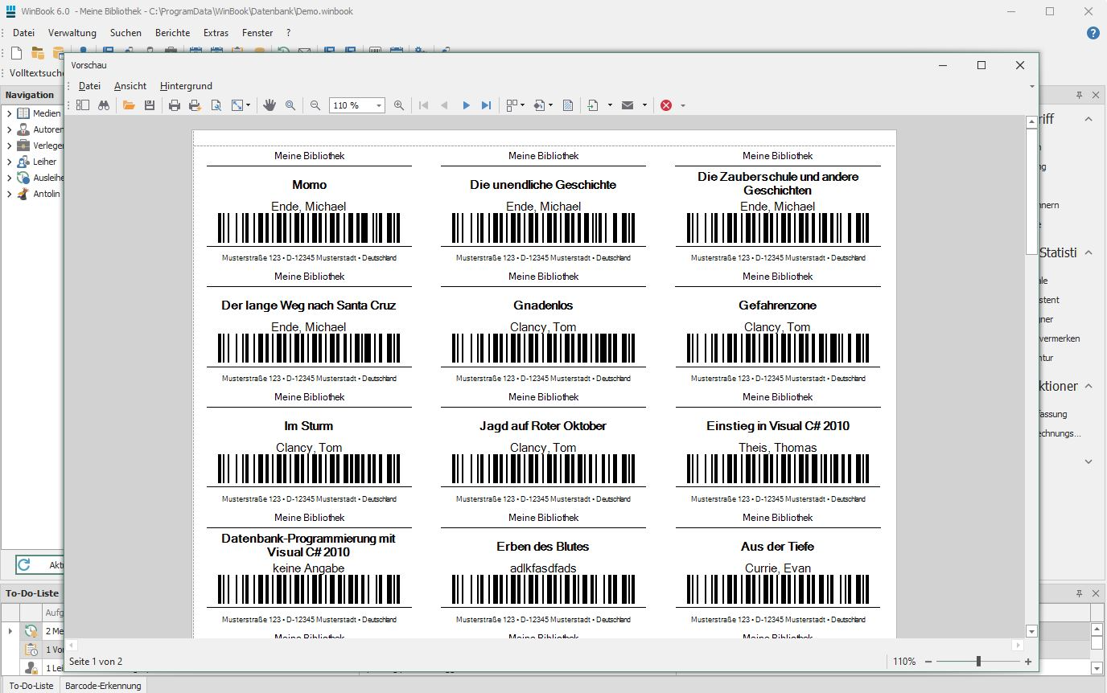Image resolution: width=1107 pixels, height=693 pixels.
Task: Go to the next page arrow
Action: (466, 105)
